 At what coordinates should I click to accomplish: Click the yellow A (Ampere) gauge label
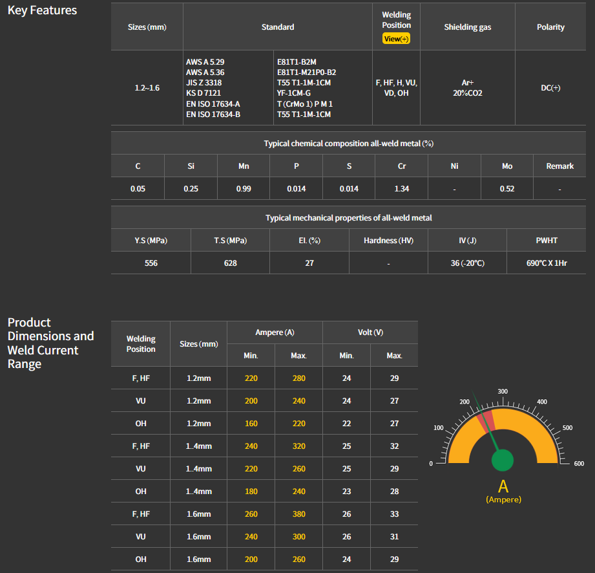[503, 491]
